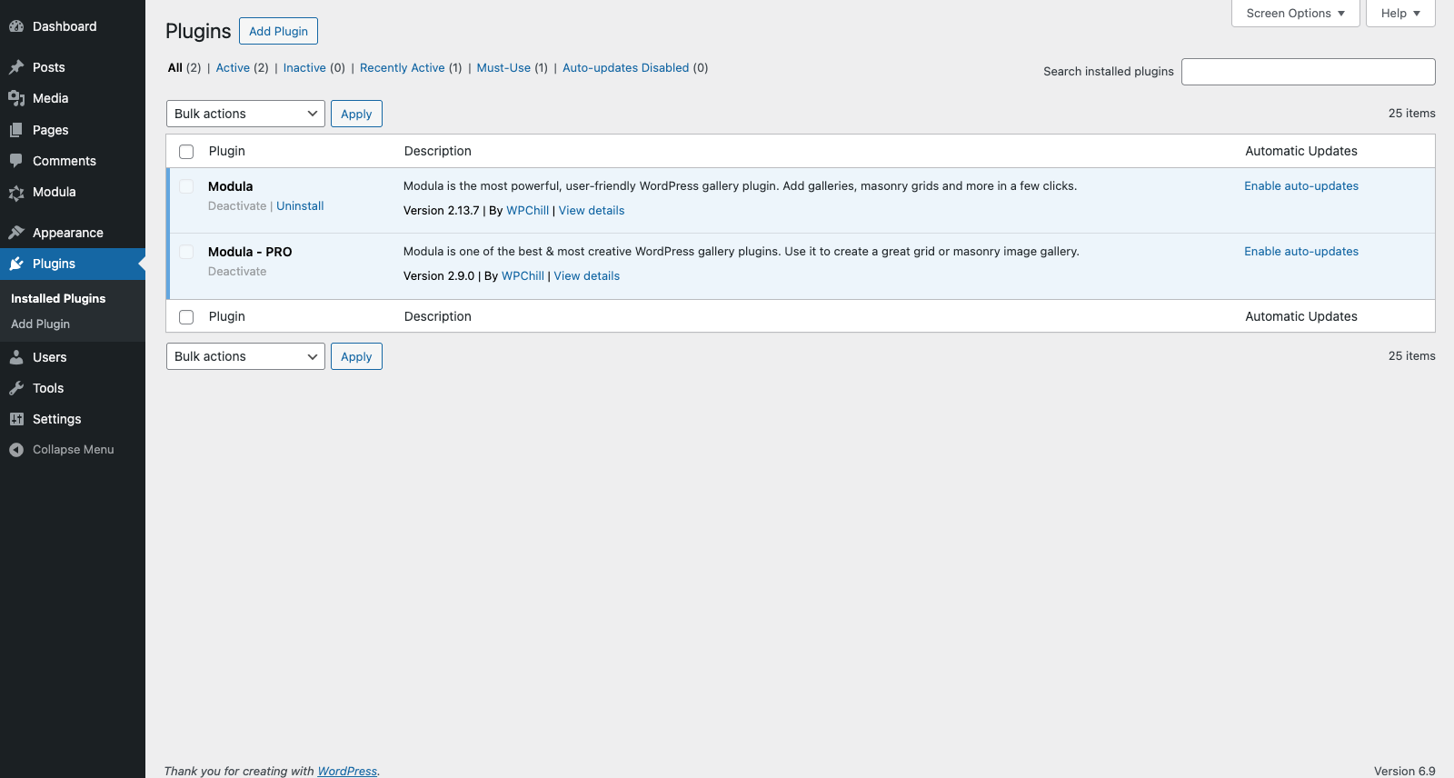Filter plugins by Recently Active
The width and height of the screenshot is (1454, 778).
(402, 68)
